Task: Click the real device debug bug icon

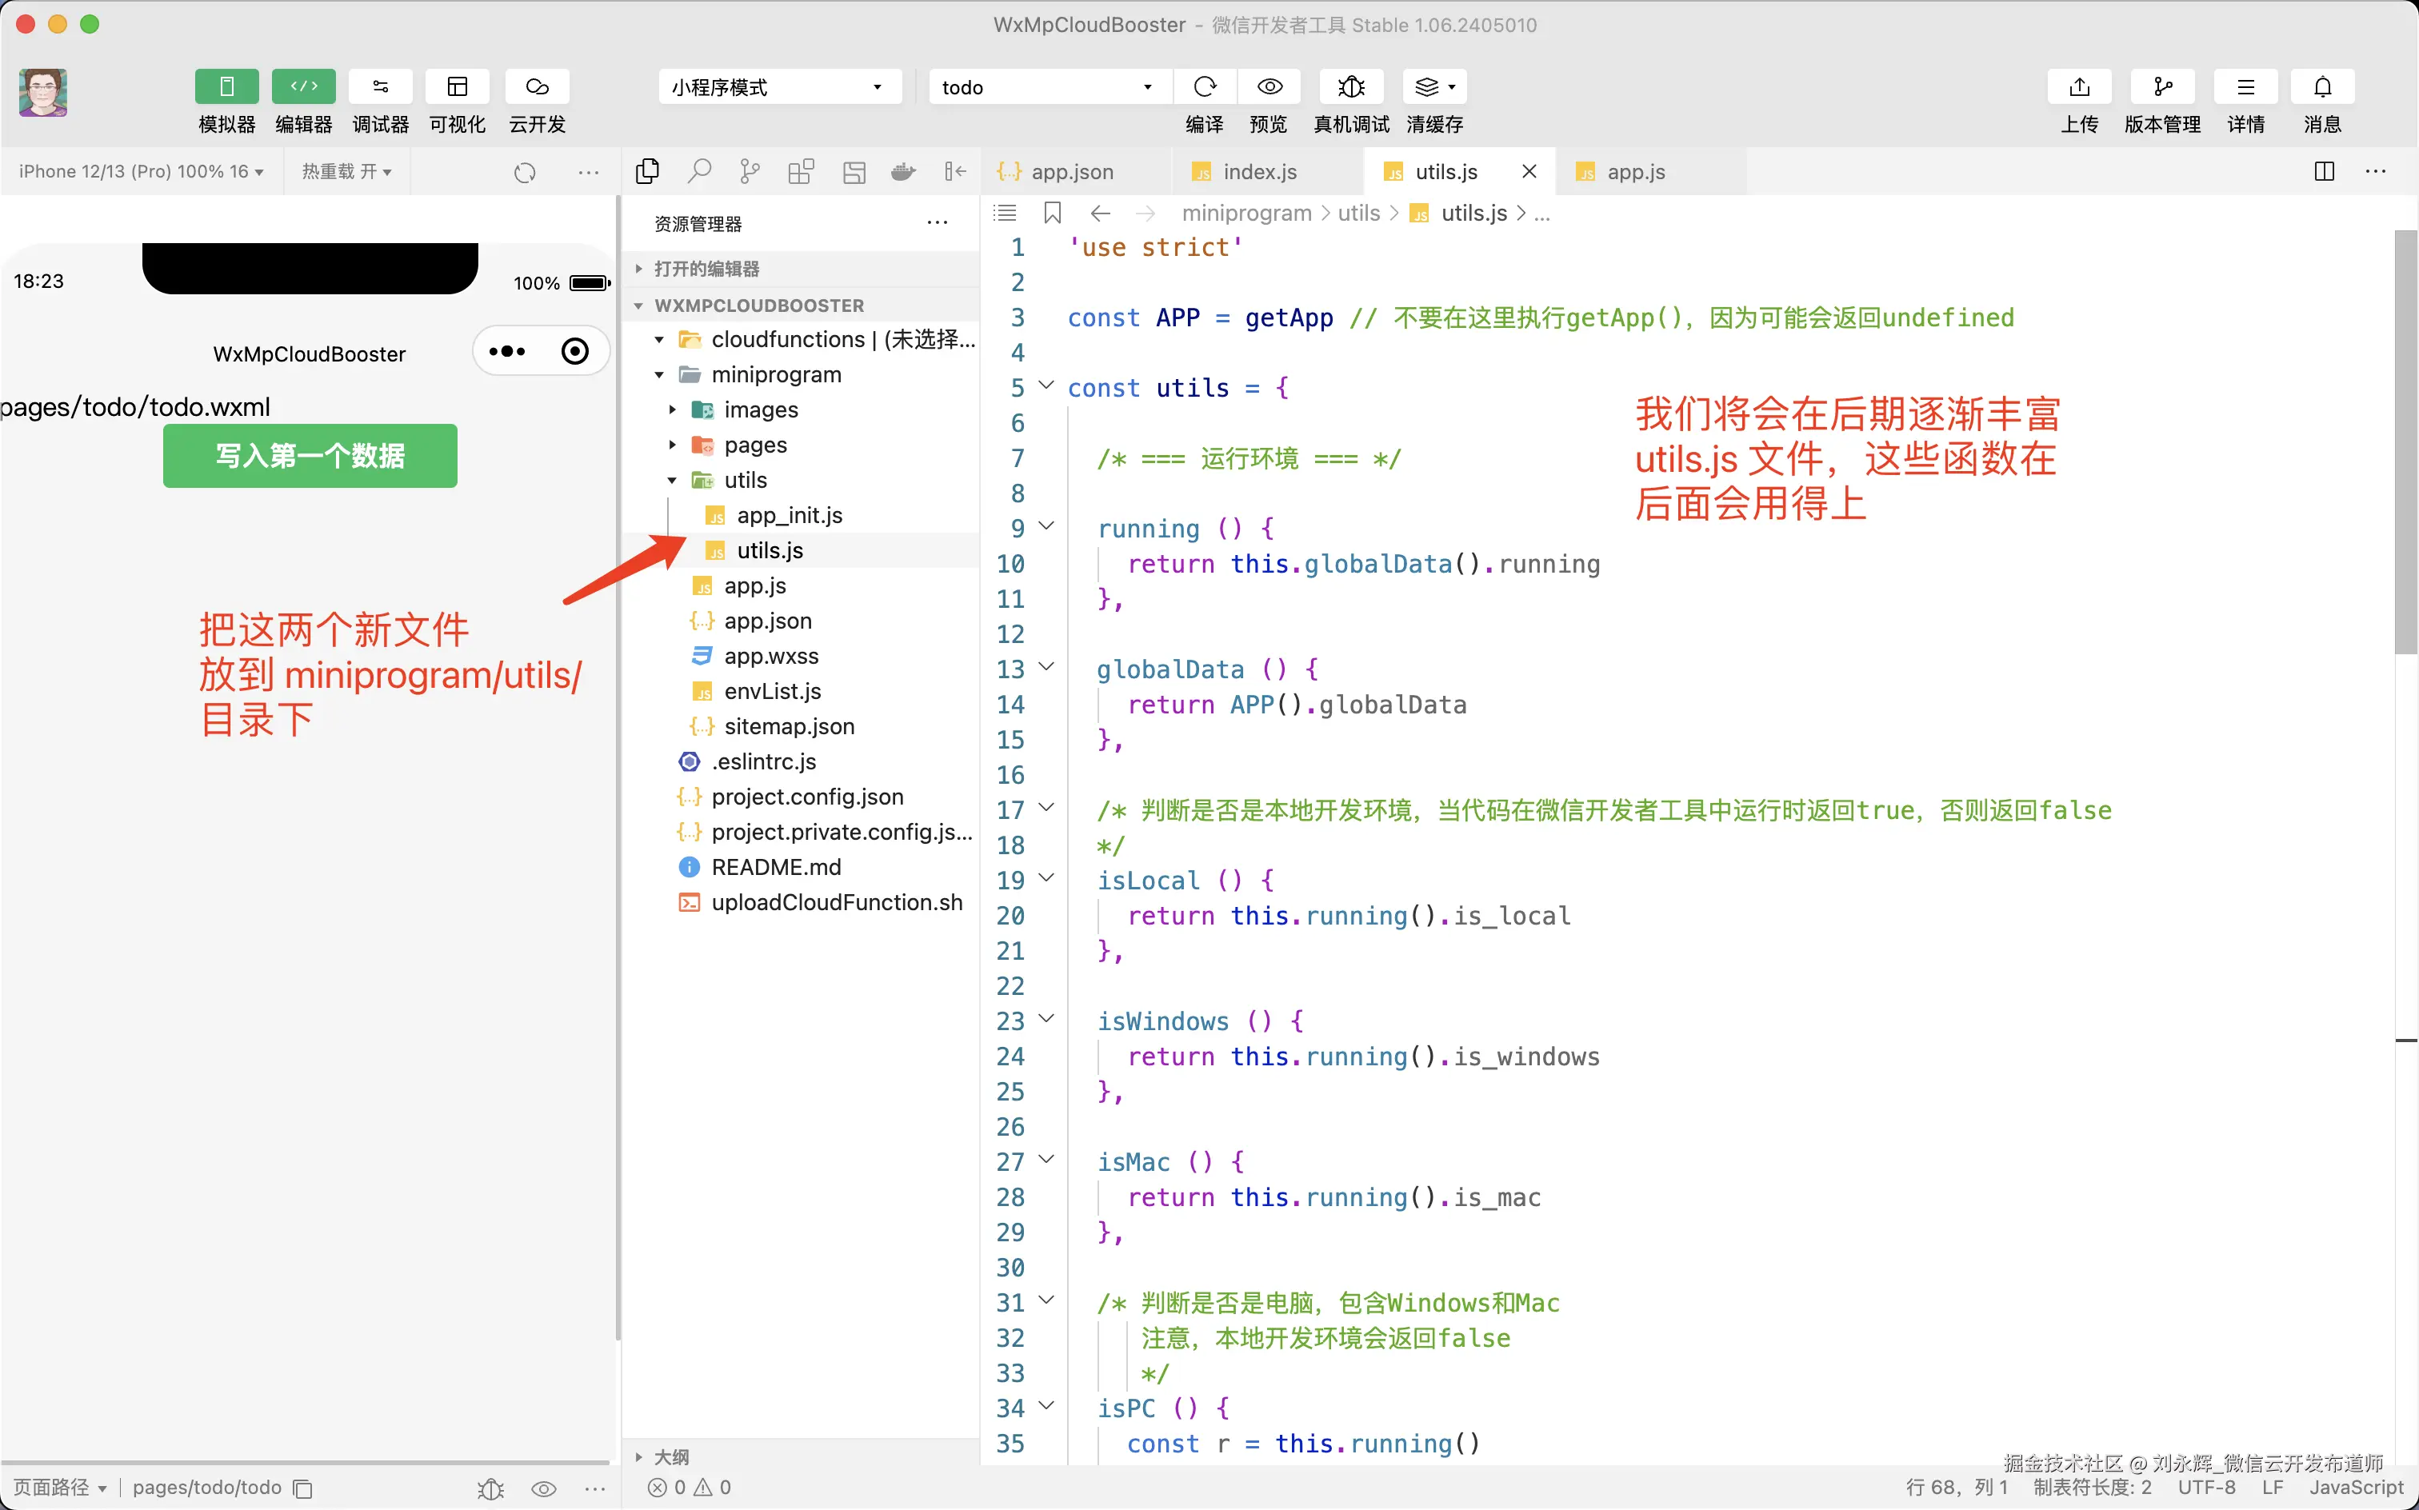Action: click(1350, 87)
